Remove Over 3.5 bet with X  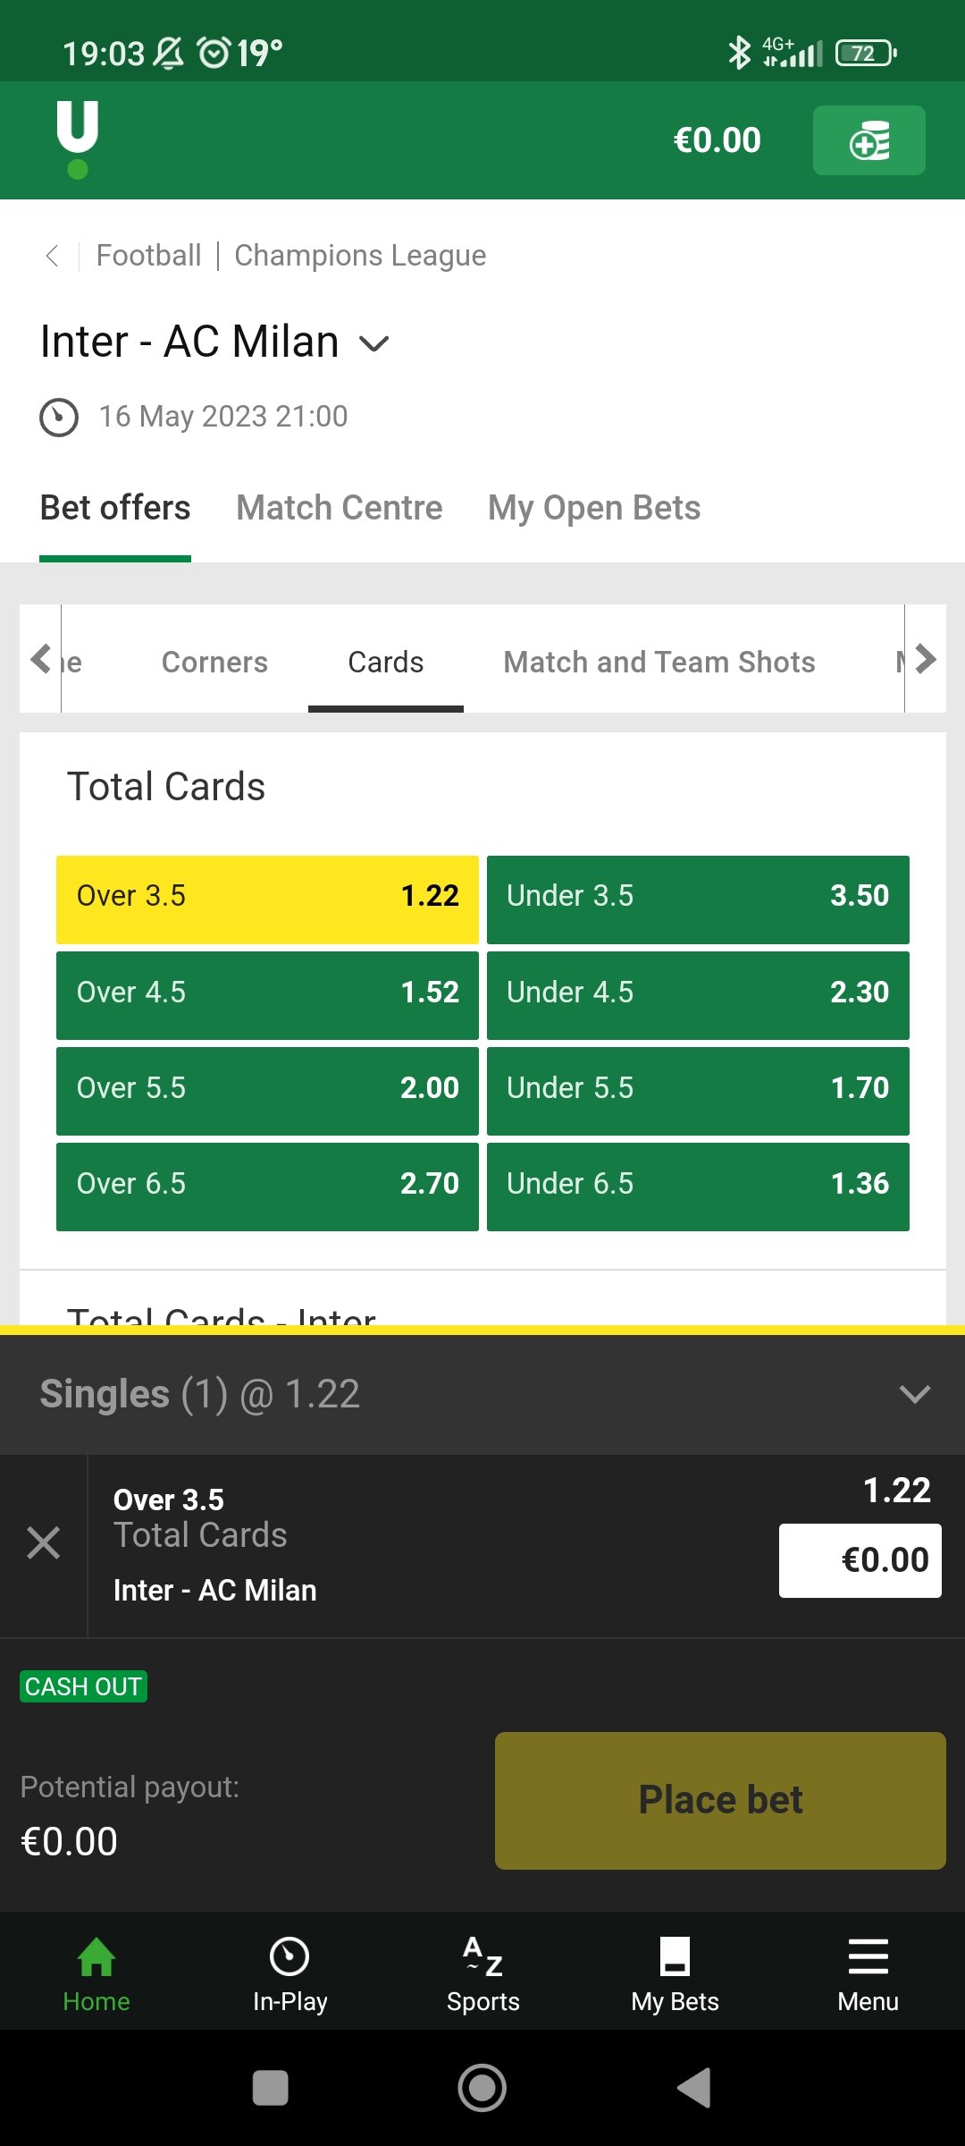coord(43,1543)
